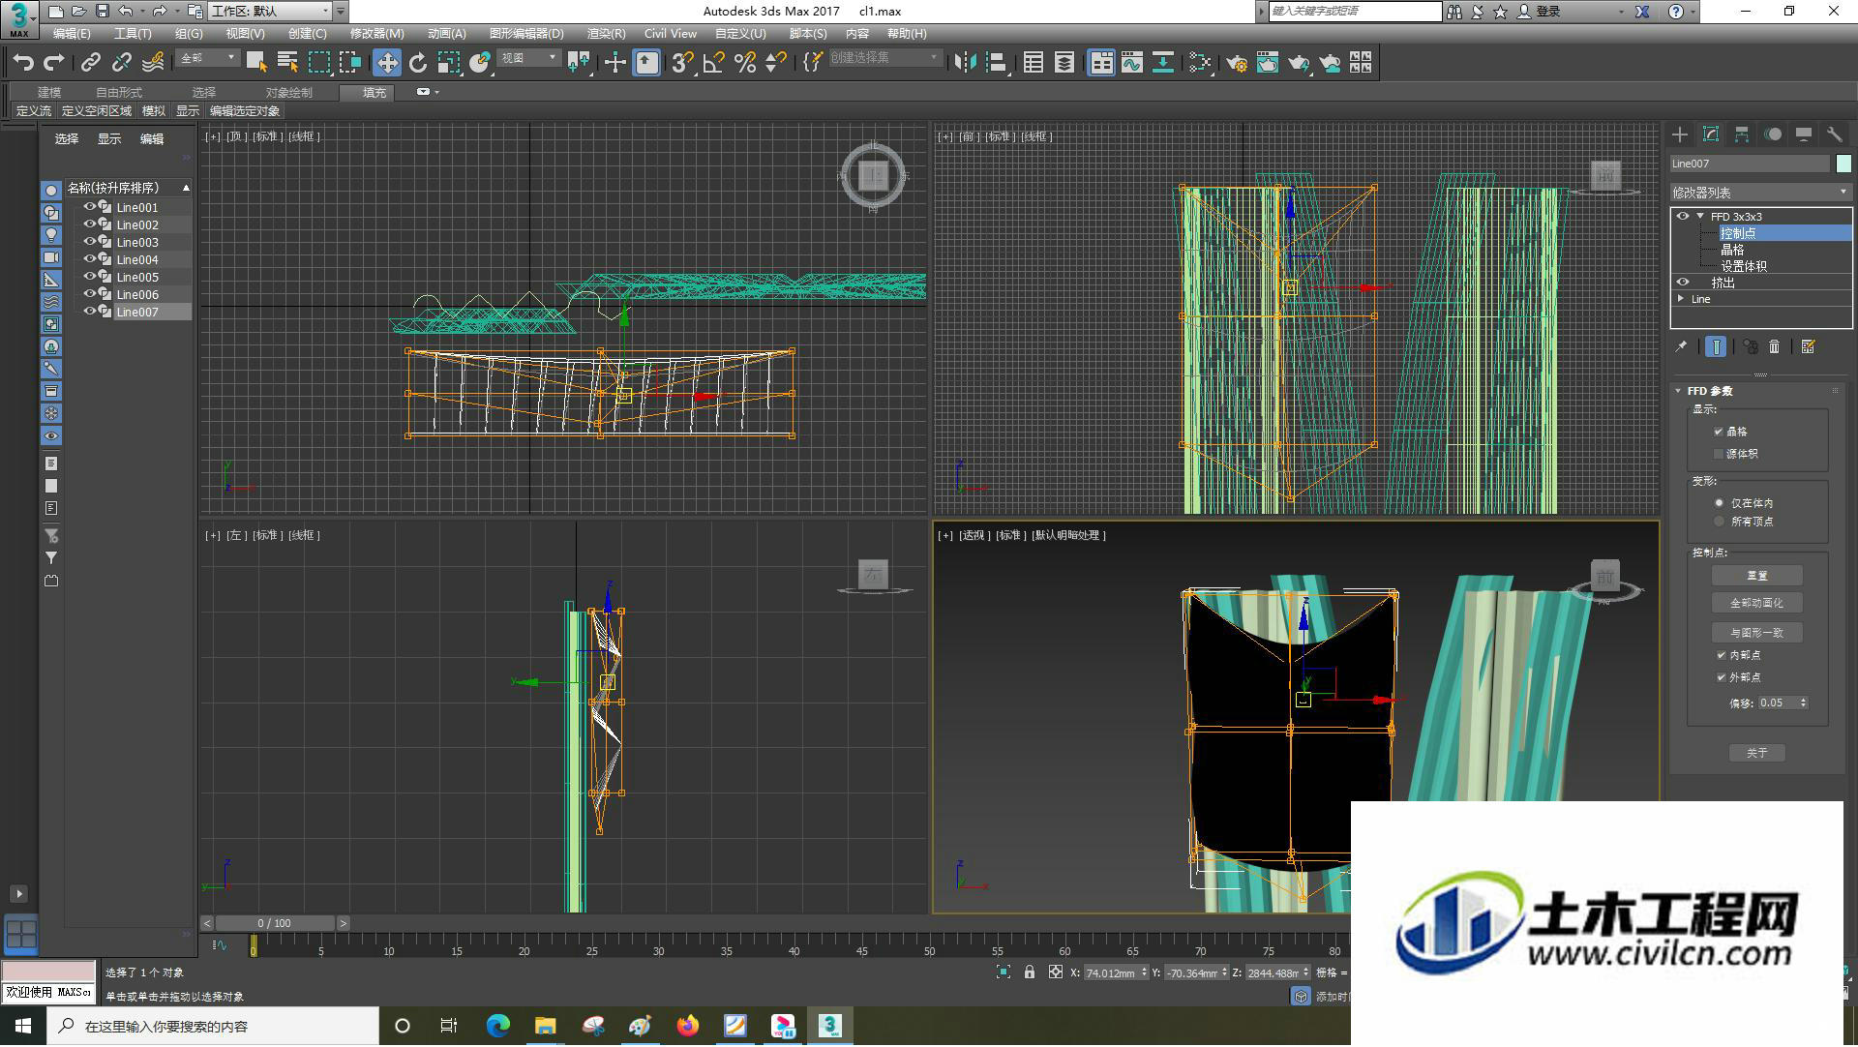Open the 工作区: 默认 workspace dropdown

(x=270, y=11)
